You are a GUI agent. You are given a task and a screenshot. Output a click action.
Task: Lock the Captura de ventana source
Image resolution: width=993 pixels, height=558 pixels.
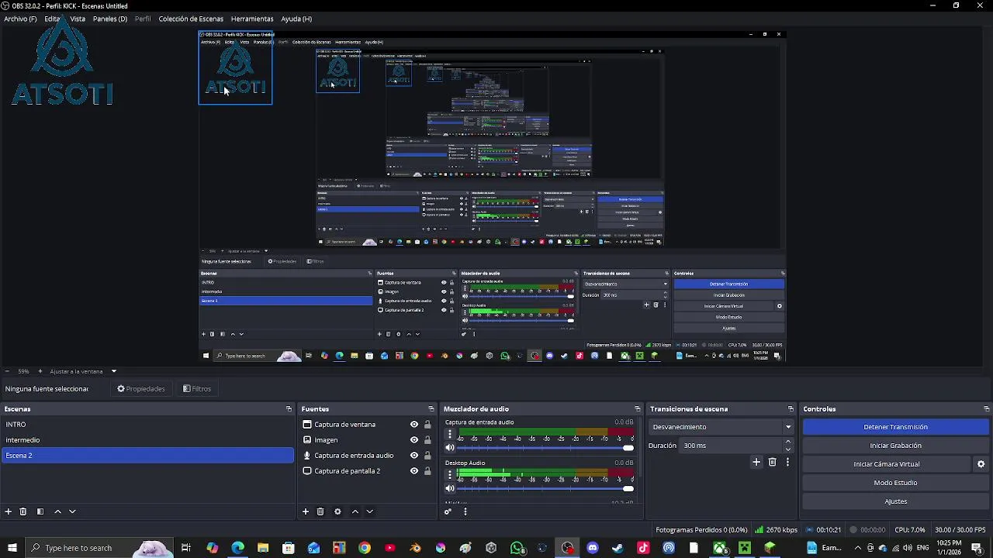427,425
